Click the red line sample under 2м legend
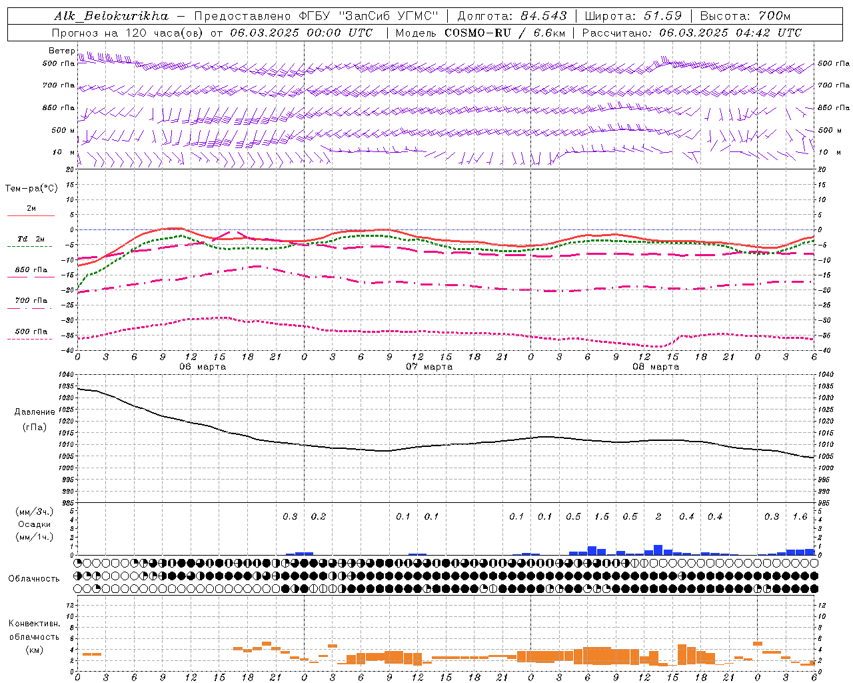Image resolution: width=853 pixels, height=683 pixels. [x=31, y=216]
